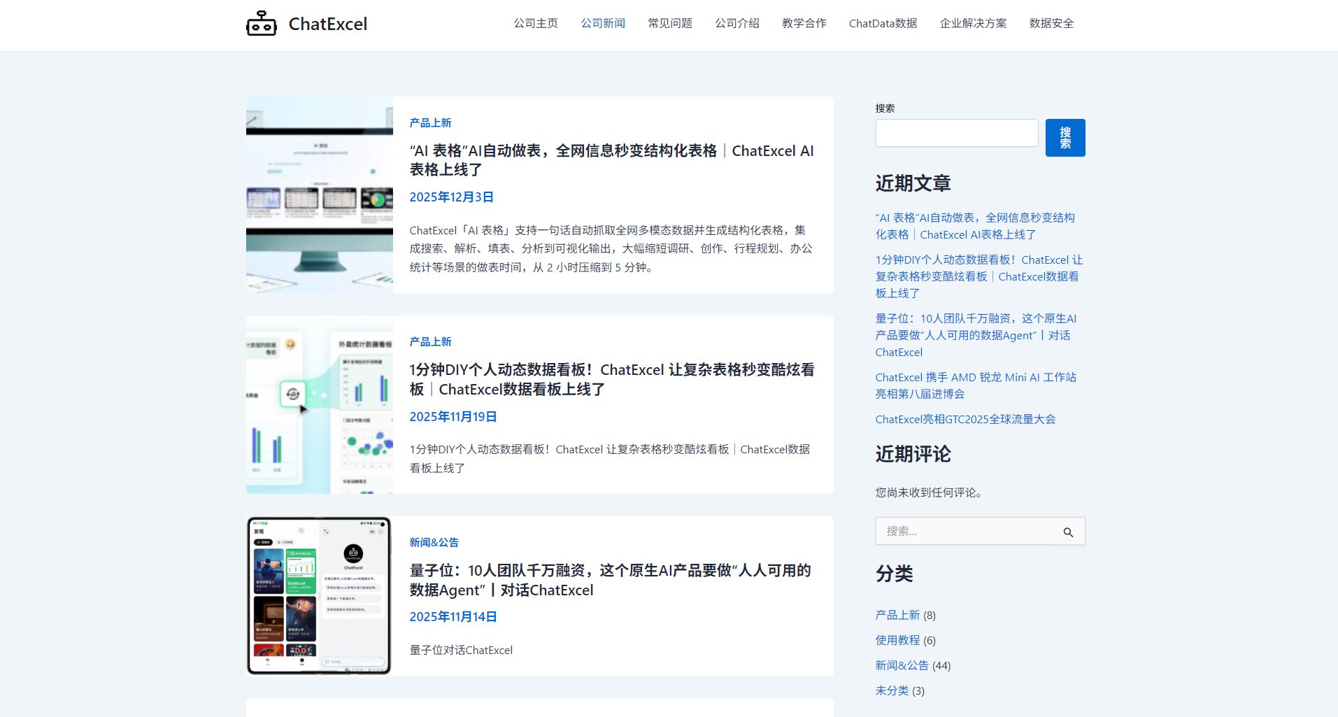Open the 公司主页 menu item

click(x=535, y=23)
